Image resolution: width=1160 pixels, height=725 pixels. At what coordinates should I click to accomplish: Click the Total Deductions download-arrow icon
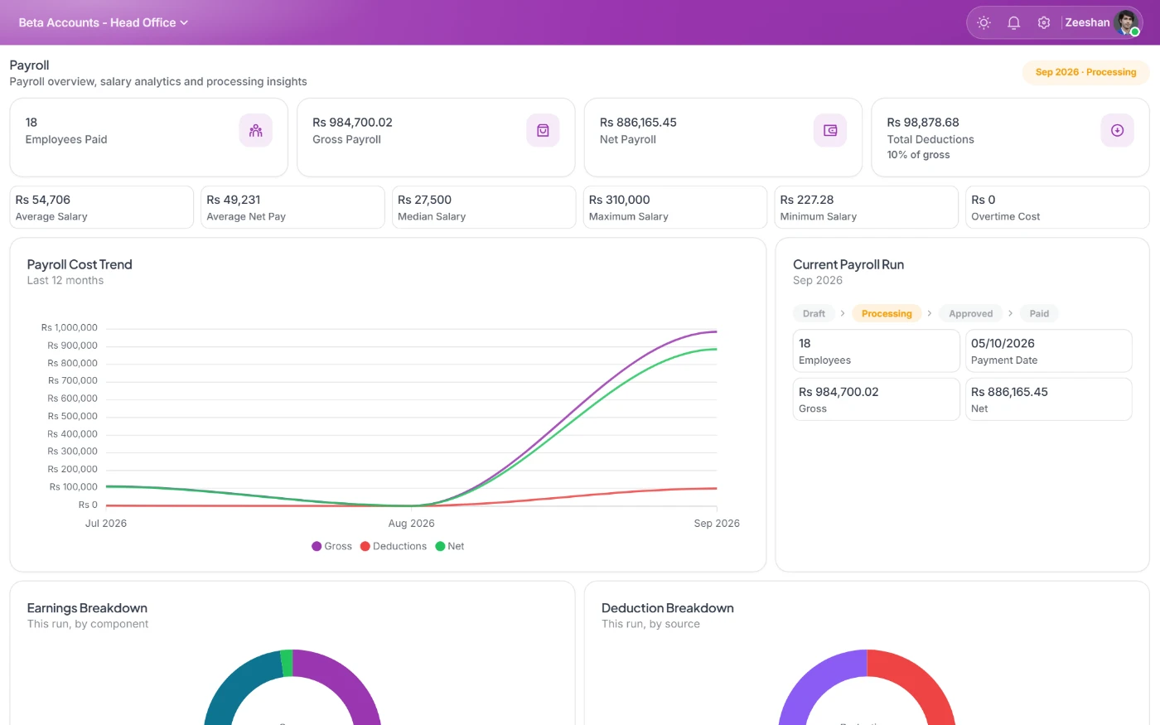[x=1117, y=130]
